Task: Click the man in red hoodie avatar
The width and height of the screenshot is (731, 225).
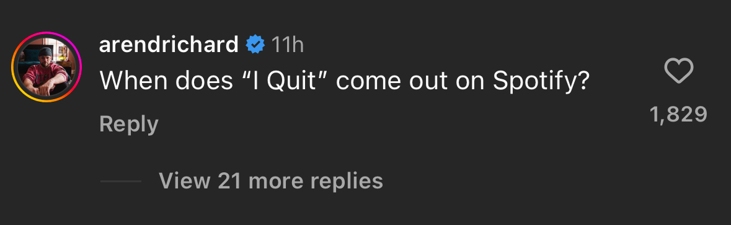Action: tap(47, 67)
